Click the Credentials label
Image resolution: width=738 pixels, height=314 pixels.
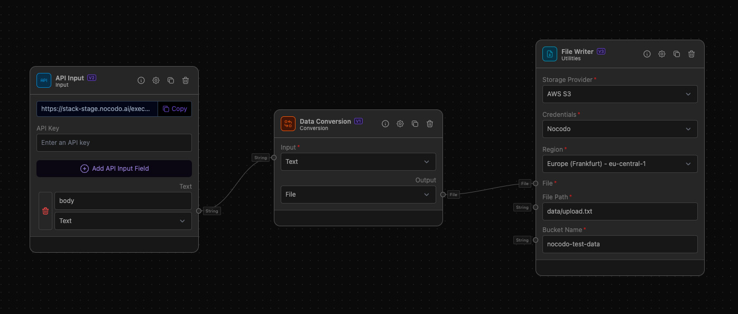coord(559,115)
